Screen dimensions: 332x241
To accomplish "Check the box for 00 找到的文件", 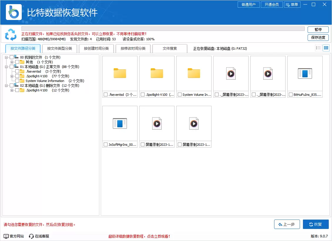I will point(12,57).
